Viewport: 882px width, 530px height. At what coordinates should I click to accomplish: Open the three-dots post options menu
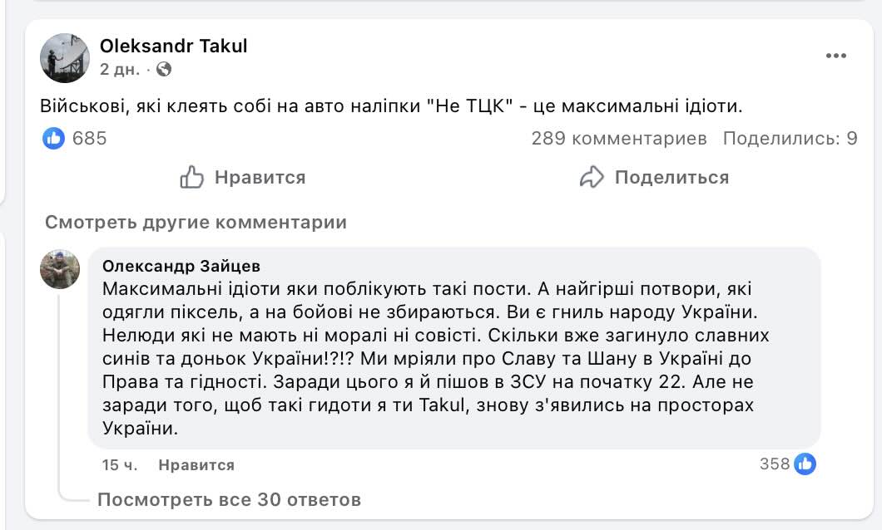tap(835, 56)
